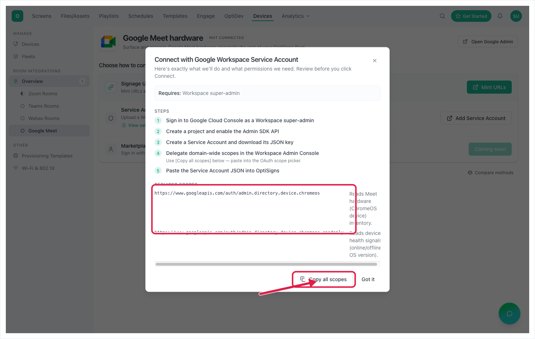Click step 4 Delegate domain-wide scopes text
The width and height of the screenshot is (535, 339).
[x=242, y=153]
